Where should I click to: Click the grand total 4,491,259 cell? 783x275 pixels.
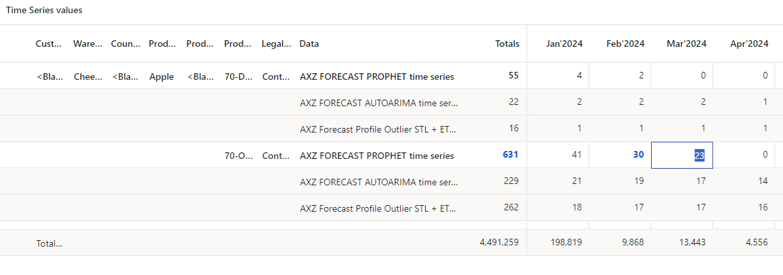point(499,243)
